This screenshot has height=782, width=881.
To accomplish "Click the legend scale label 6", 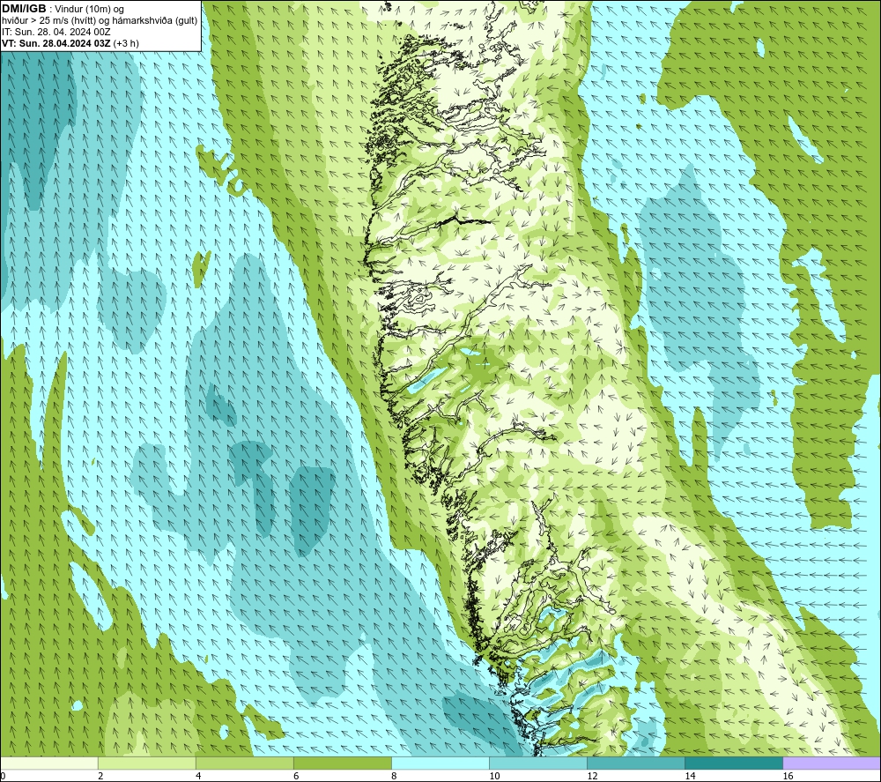I will point(296,777).
